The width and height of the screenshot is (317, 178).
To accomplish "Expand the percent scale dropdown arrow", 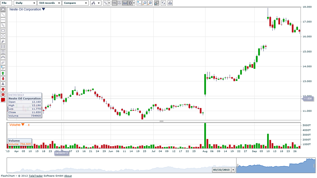I will (109, 3).
